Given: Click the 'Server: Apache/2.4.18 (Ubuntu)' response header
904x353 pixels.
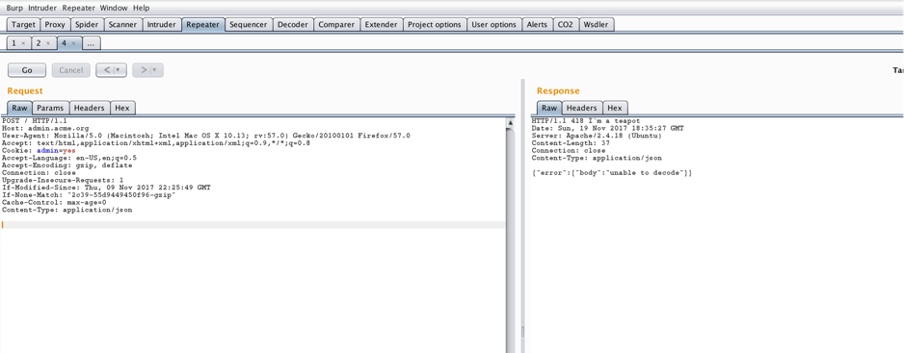Looking at the screenshot, I should pyautogui.click(x=597, y=136).
